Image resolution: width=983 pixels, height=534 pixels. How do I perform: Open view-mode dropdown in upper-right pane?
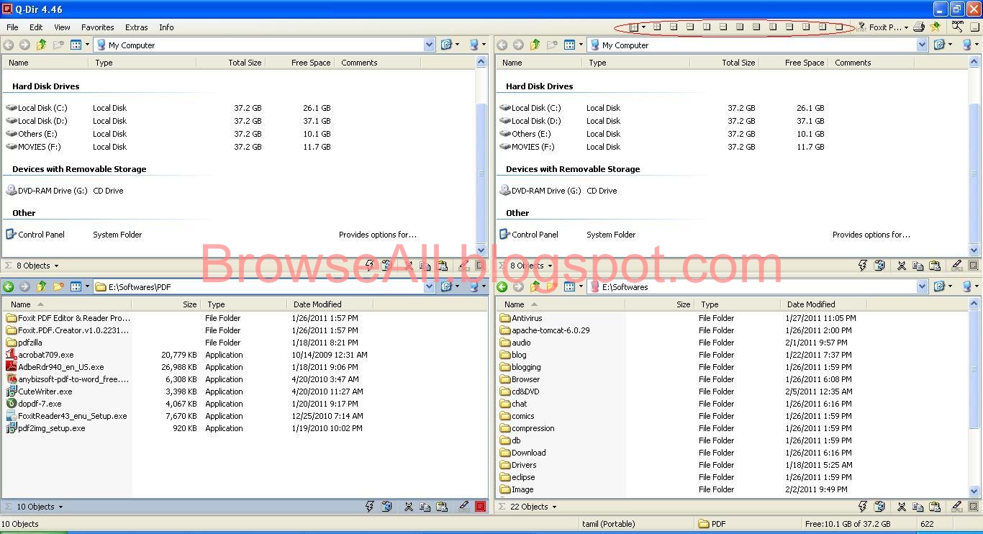[581, 45]
